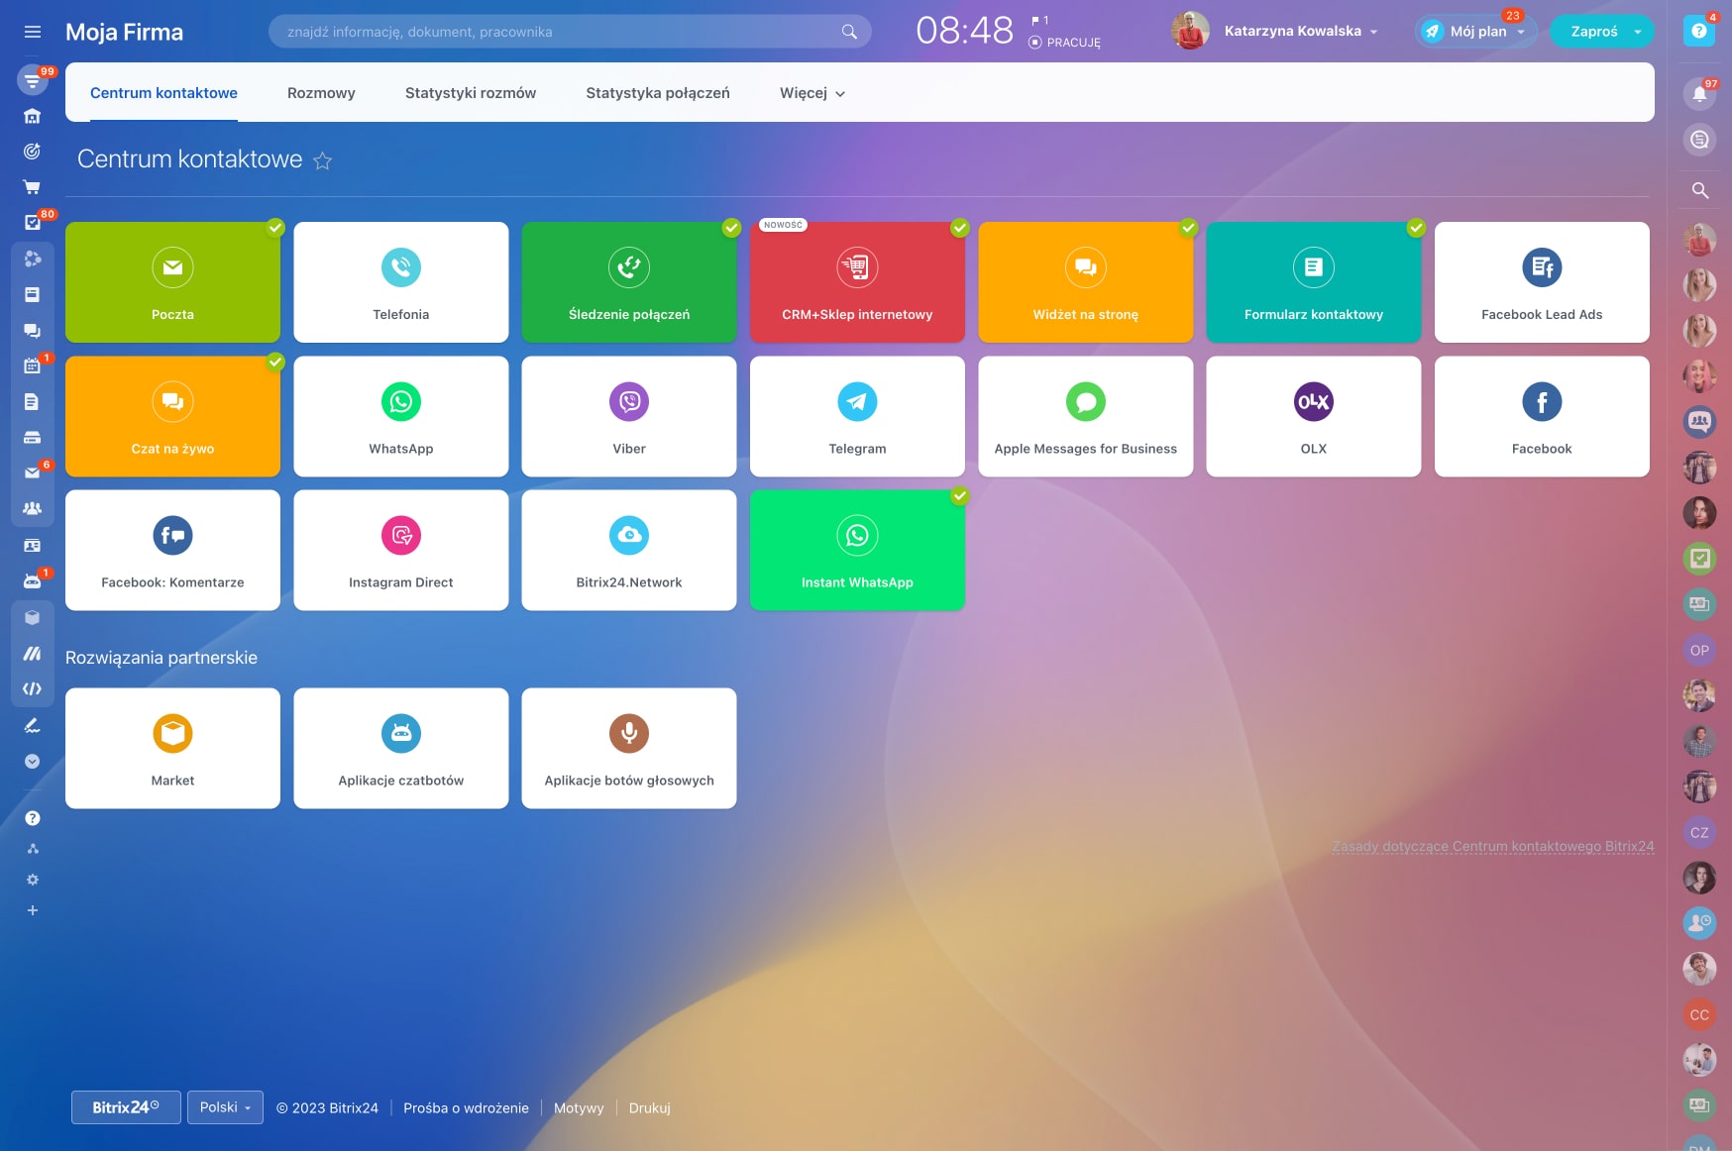Click the Telefonia phone icon
This screenshot has height=1151, width=1732.
[401, 267]
